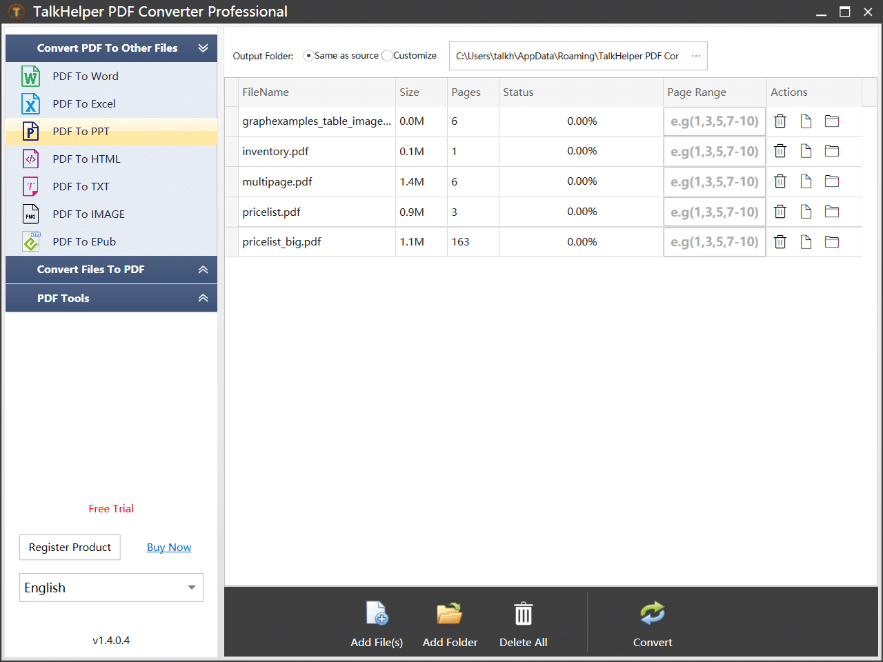Click the Delete All trash icon
Viewport: 883px width, 662px height.
pos(524,613)
